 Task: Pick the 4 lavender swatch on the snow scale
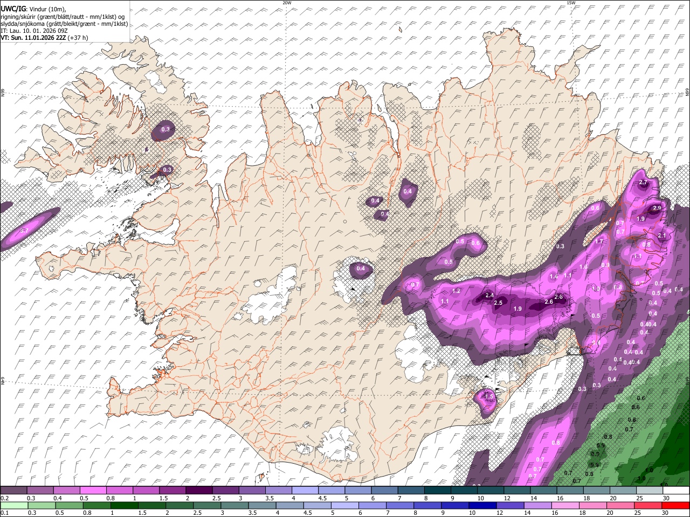tap(304, 491)
